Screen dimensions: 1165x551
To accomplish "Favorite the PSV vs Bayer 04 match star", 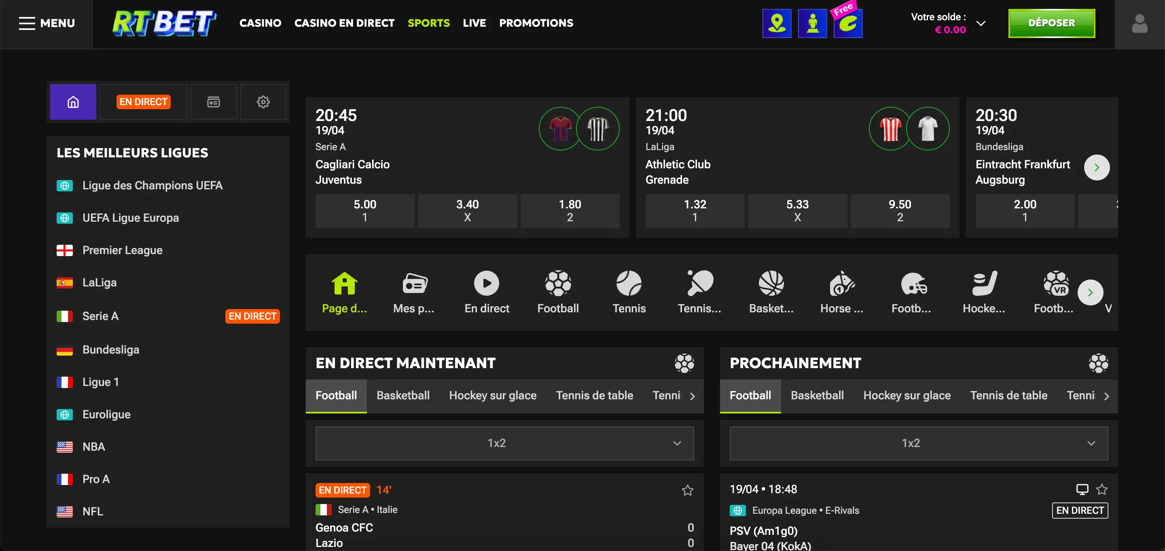I will coord(1101,489).
